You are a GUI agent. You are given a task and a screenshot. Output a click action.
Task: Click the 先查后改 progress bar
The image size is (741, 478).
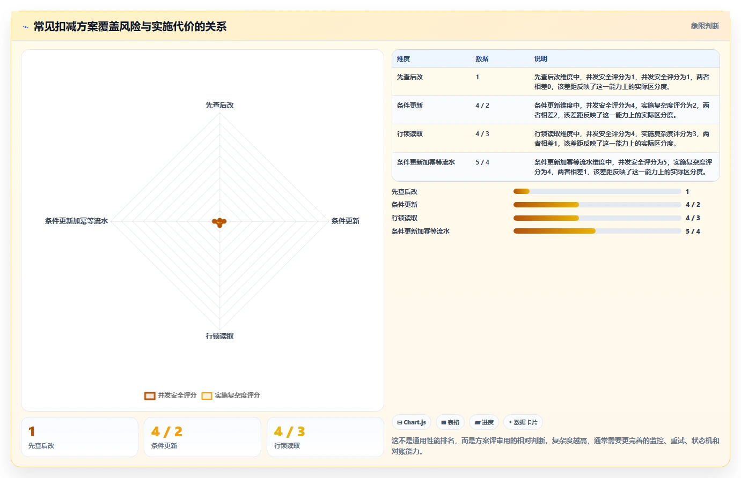[x=597, y=191]
